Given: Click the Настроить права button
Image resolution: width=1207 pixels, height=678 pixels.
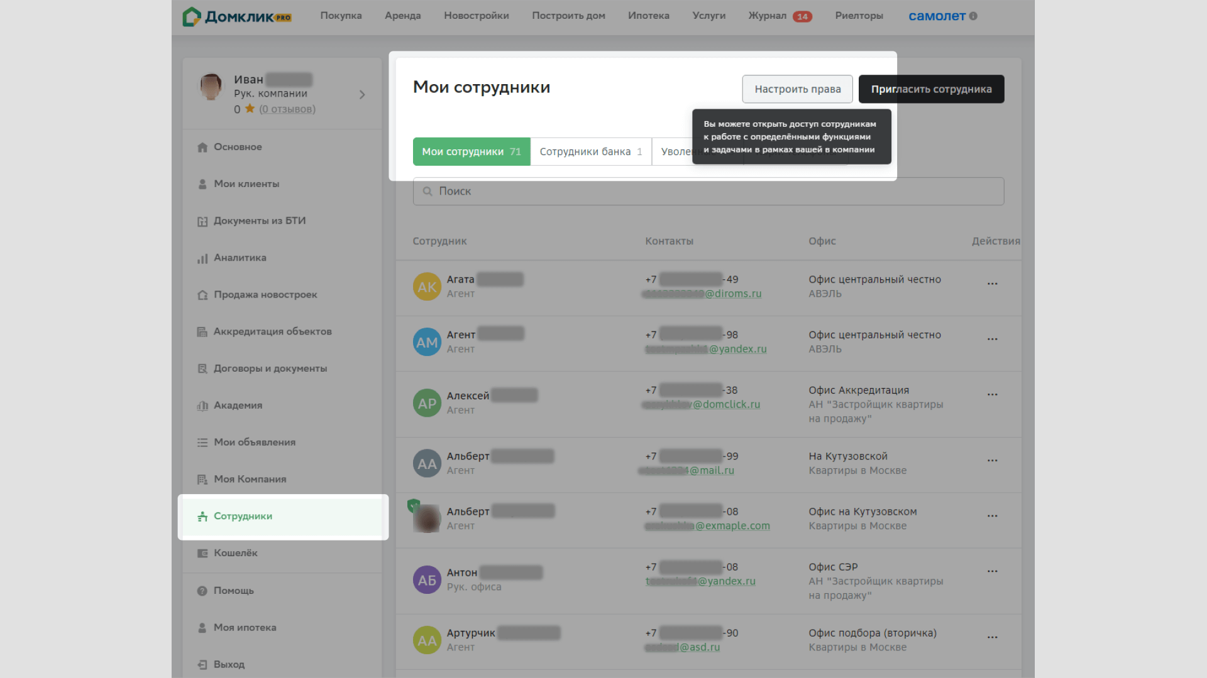Looking at the screenshot, I should click(x=797, y=89).
